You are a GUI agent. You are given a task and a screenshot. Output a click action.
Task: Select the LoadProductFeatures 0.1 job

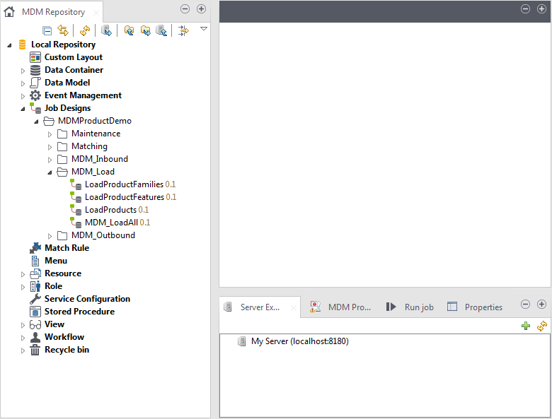pyautogui.click(x=131, y=197)
